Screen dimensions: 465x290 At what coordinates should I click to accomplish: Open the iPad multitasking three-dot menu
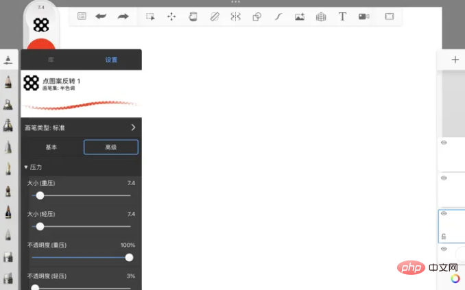pyautogui.click(x=235, y=2)
